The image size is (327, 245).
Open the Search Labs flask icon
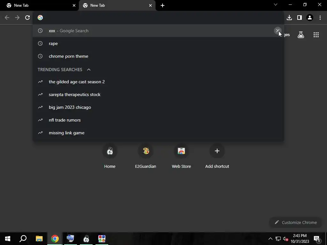click(x=301, y=35)
